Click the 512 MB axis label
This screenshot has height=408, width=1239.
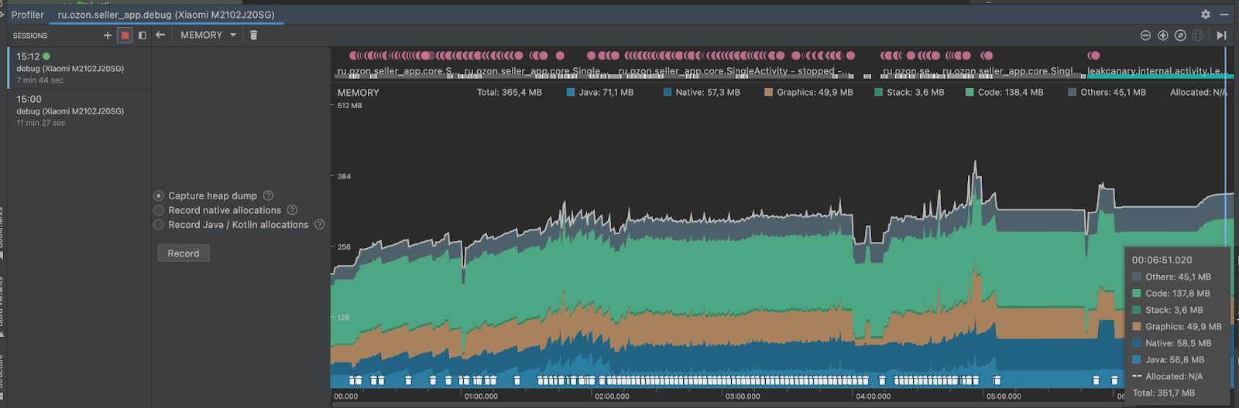349,106
